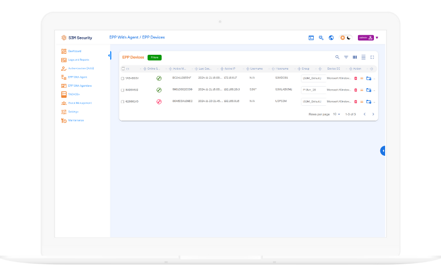Open folder action for UOPS3M device
This screenshot has height=277, width=441.
(369, 102)
